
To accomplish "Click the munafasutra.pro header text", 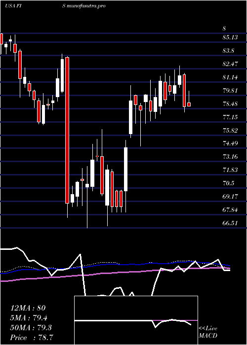I will (86, 6).
